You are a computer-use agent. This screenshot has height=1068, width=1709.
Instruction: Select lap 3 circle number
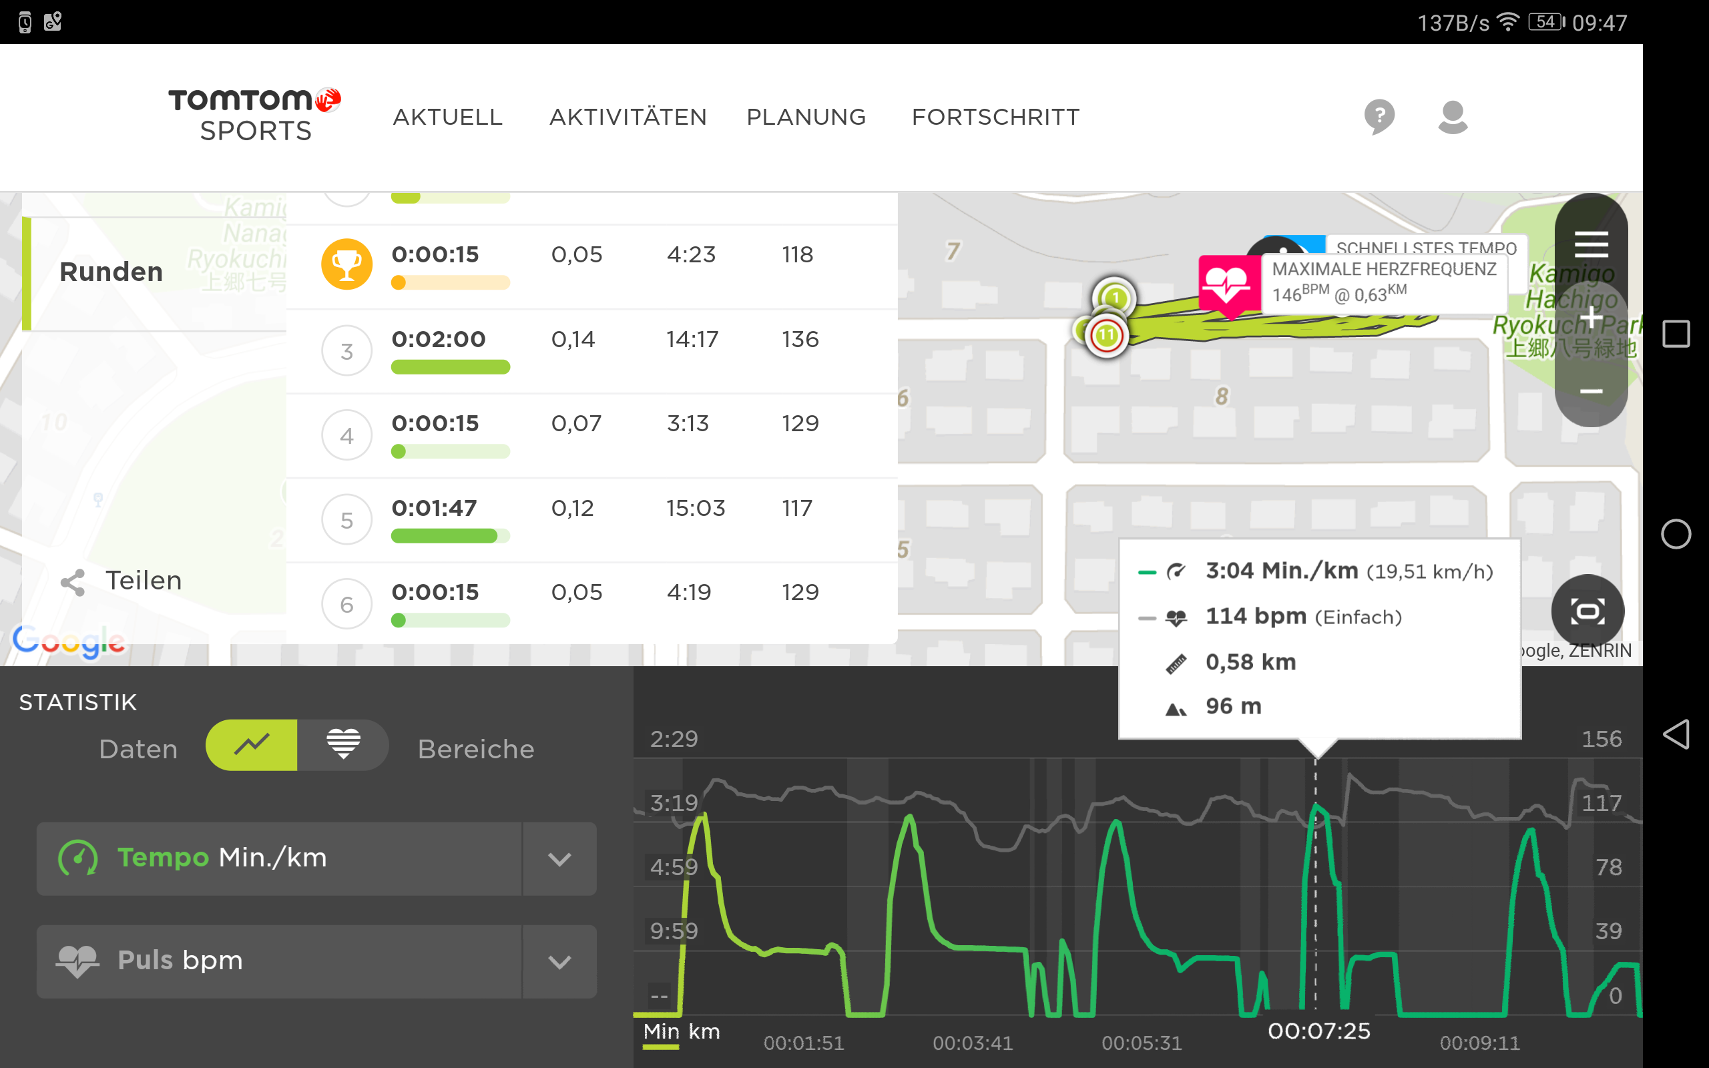coord(346,351)
